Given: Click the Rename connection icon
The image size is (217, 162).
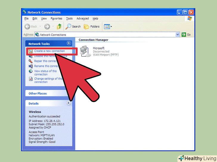Looking at the screenshot, I should 31,66.
